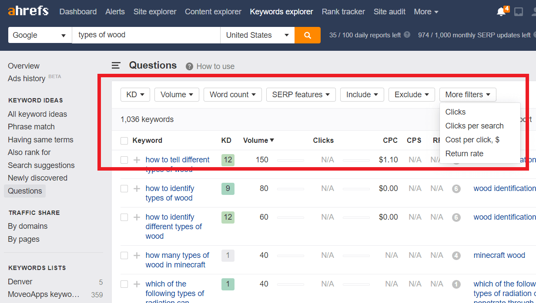Screen dimensions: 536x303
Task: Open the Google search engine dropdown
Action: (x=39, y=35)
